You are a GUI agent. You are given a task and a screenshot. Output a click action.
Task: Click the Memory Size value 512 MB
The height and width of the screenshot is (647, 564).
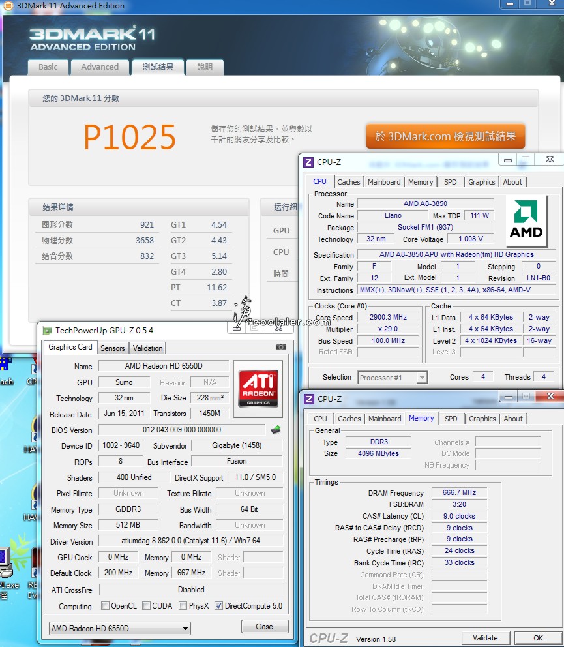coord(128,525)
